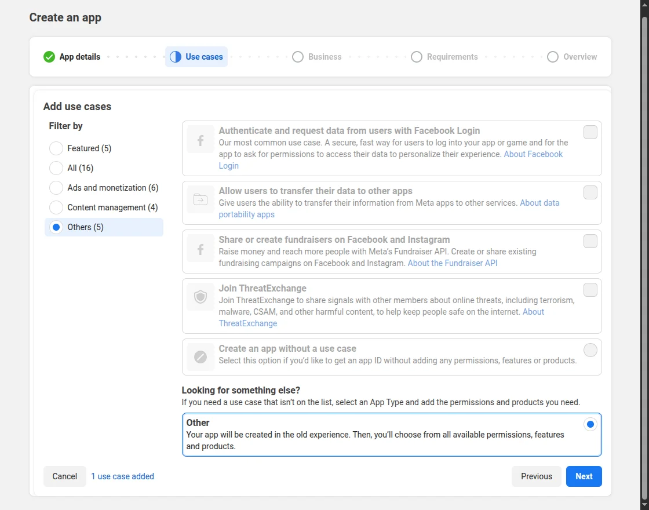Check the data transfer use case checkbox
This screenshot has height=510, width=649.
pyautogui.click(x=590, y=192)
